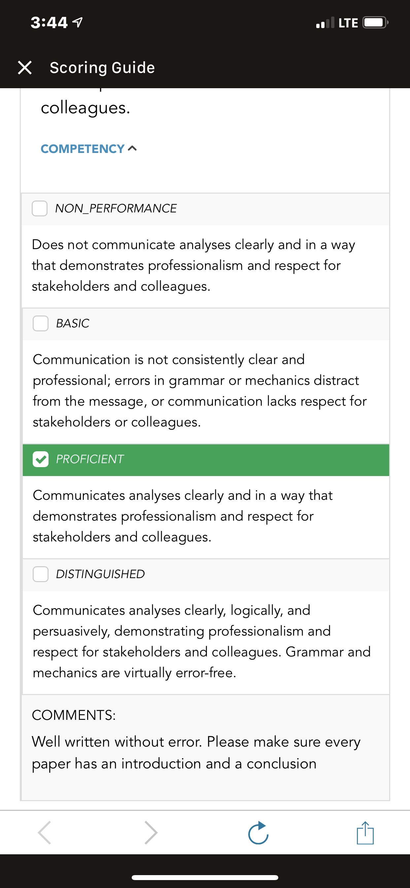
Task: Tap the iOS home indicator bar
Action: (205, 877)
